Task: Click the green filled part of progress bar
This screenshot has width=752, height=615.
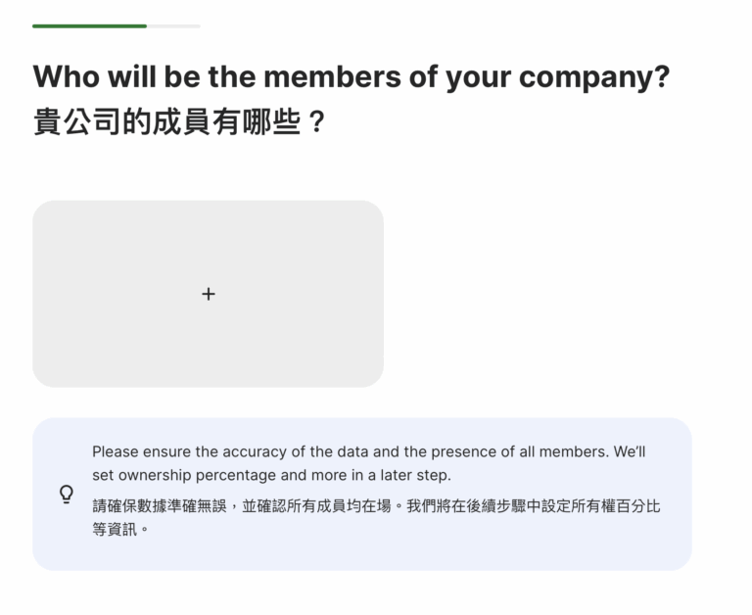Action: point(88,25)
